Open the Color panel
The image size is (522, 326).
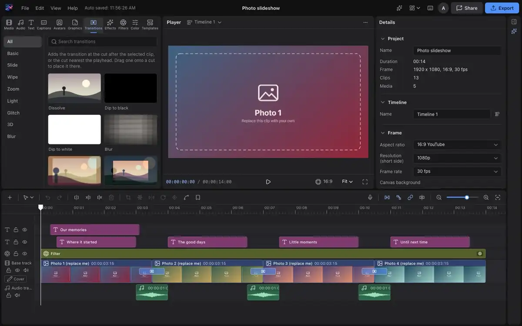click(x=135, y=24)
